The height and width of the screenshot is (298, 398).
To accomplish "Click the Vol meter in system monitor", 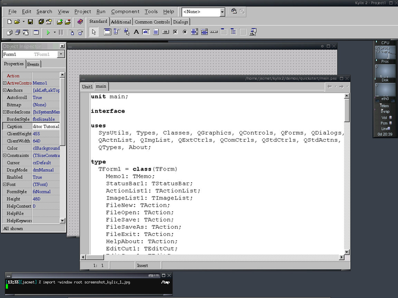I will pos(387,117).
